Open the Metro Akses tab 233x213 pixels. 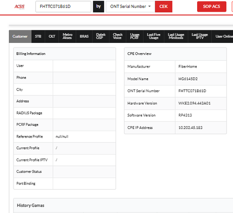67,36
